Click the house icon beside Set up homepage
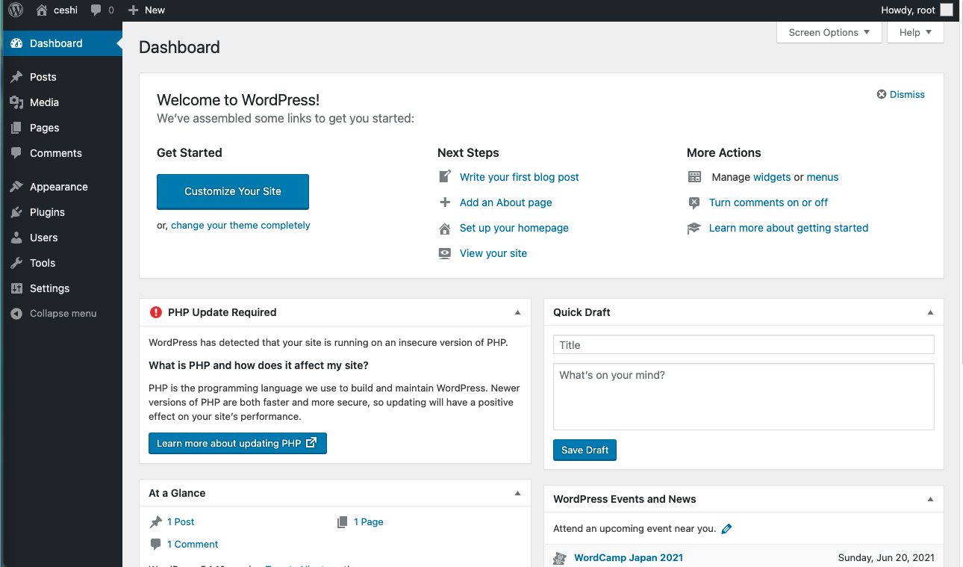 445,228
